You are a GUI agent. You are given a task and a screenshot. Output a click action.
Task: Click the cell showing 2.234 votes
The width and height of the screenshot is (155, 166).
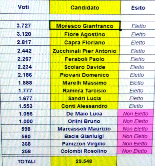coord(25,66)
